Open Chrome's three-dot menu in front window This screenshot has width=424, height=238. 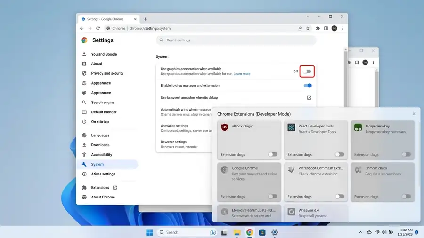point(342,28)
